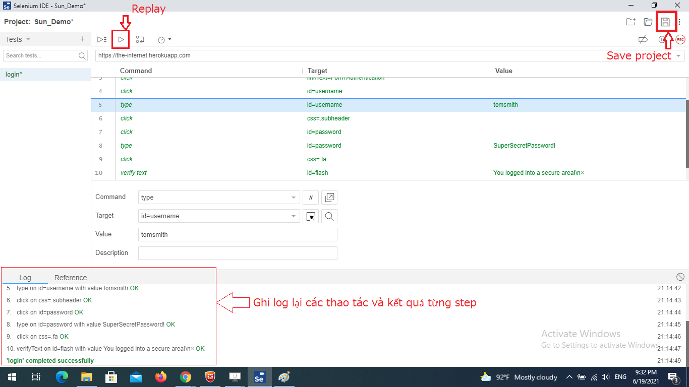689x387 pixels.
Task: Open the volume control in the tray
Action: 605,377
